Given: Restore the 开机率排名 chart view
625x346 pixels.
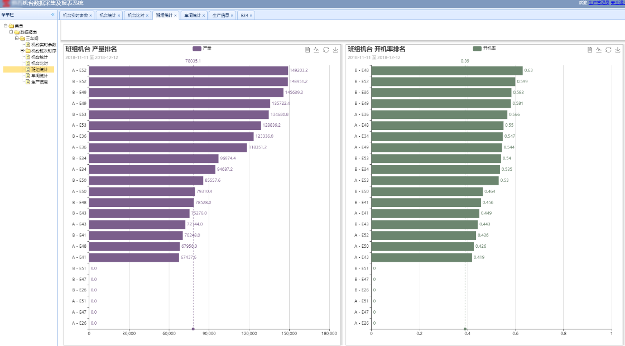Looking at the screenshot, I should (x=608, y=50).
